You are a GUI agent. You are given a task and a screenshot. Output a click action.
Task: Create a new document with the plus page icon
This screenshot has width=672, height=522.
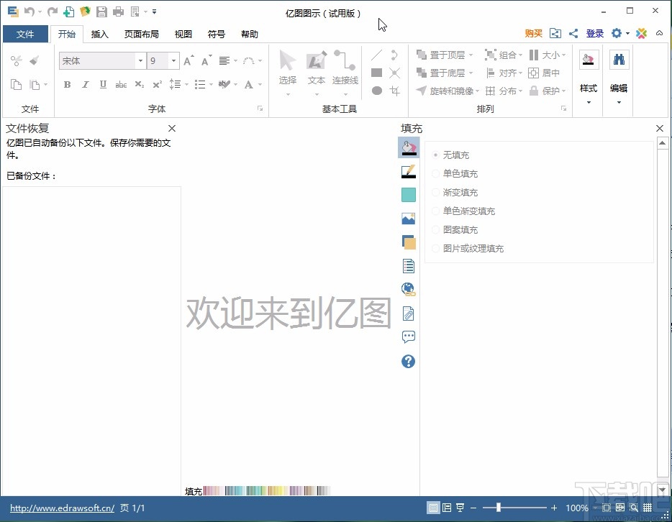pyautogui.click(x=68, y=12)
